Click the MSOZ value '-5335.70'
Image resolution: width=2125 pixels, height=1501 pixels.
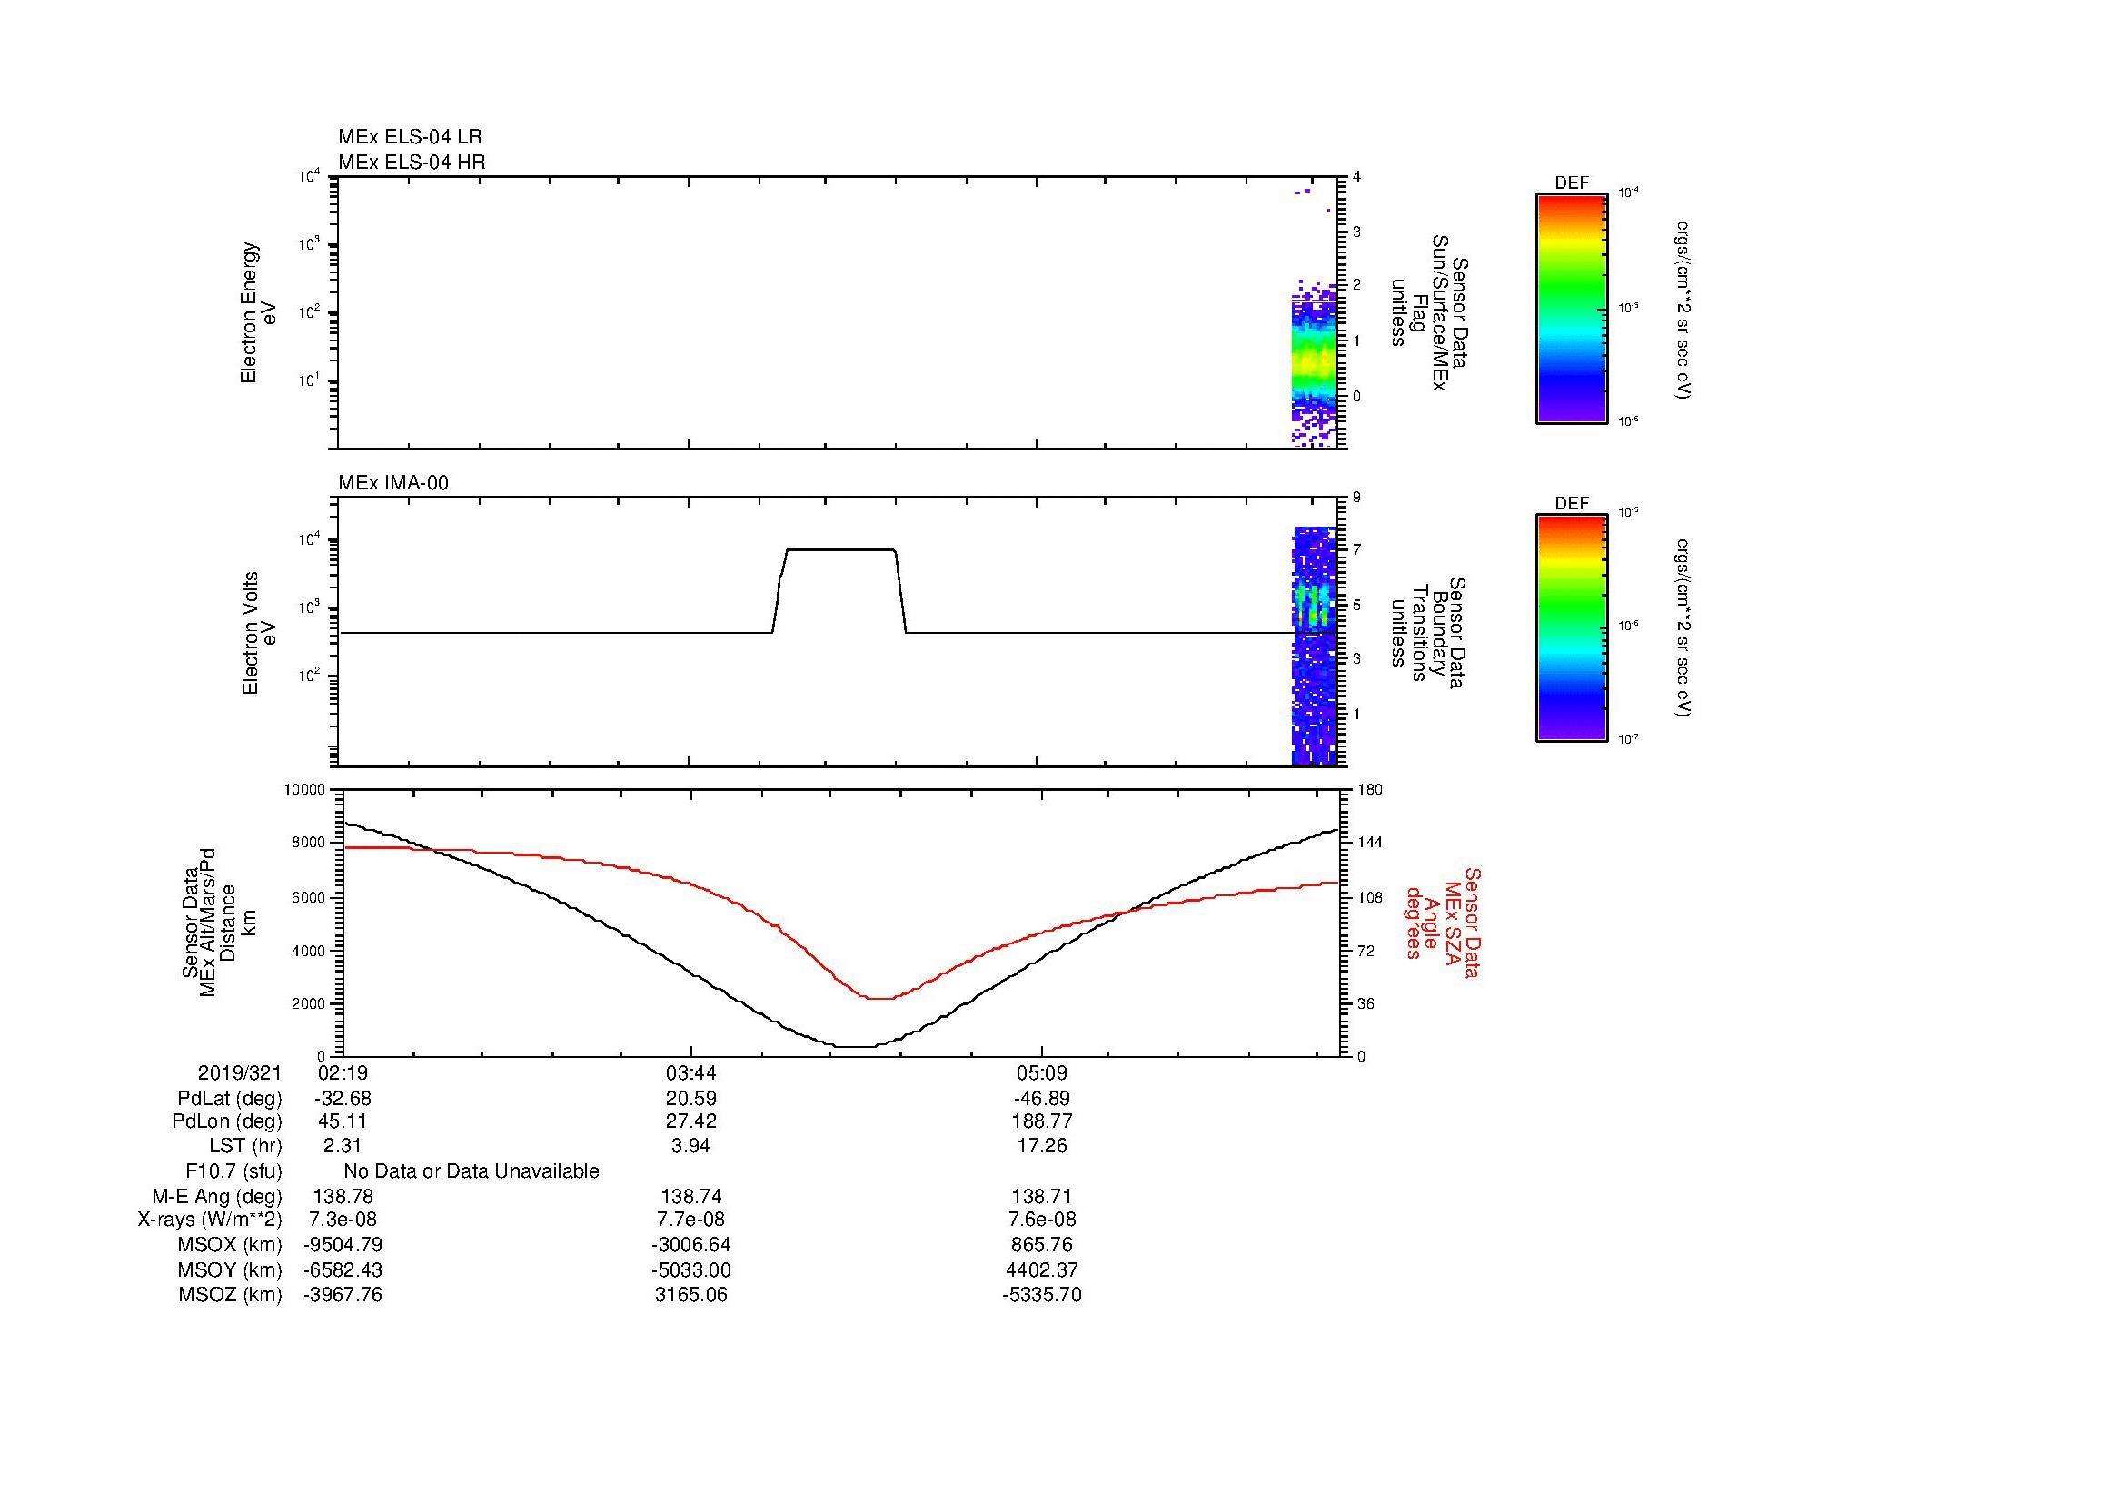point(1042,1295)
